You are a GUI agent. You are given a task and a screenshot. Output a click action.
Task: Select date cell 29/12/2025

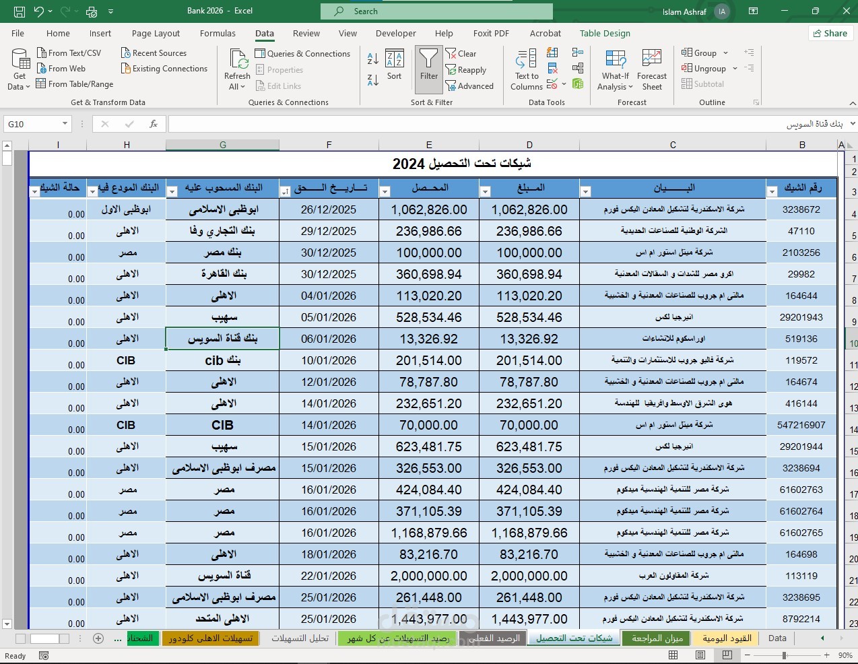(x=329, y=231)
